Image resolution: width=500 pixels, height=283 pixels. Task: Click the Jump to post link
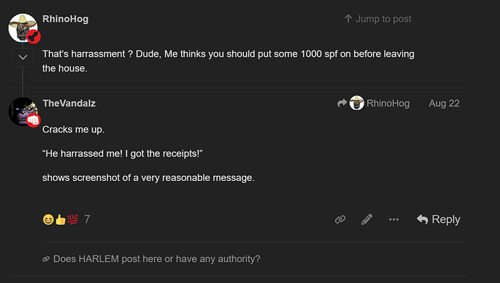click(378, 19)
